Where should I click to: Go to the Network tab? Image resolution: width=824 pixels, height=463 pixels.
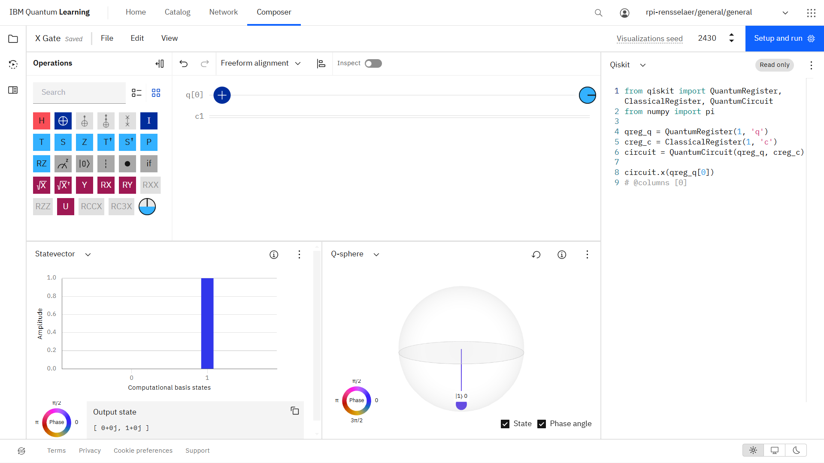tap(223, 12)
